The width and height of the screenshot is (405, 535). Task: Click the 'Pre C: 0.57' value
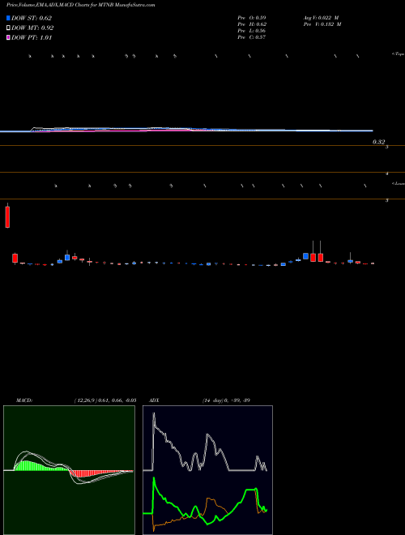click(x=252, y=37)
